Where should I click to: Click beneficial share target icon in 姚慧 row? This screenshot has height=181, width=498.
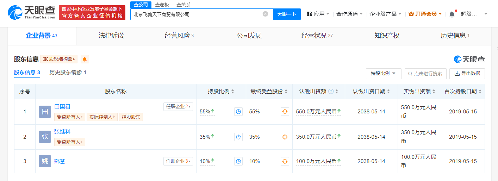(x=285, y=161)
